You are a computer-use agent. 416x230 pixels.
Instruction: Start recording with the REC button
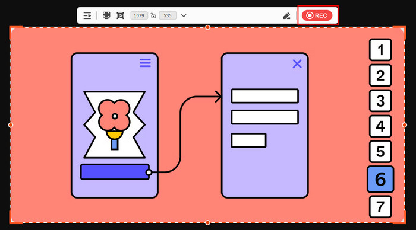pos(317,15)
